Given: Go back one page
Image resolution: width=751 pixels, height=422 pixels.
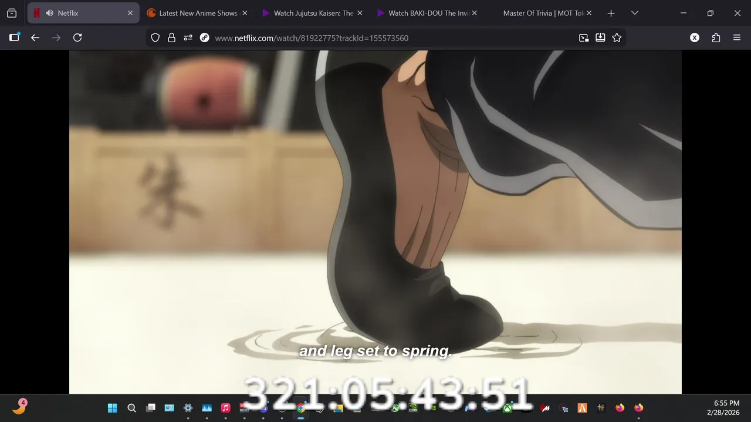Looking at the screenshot, I should [35, 38].
